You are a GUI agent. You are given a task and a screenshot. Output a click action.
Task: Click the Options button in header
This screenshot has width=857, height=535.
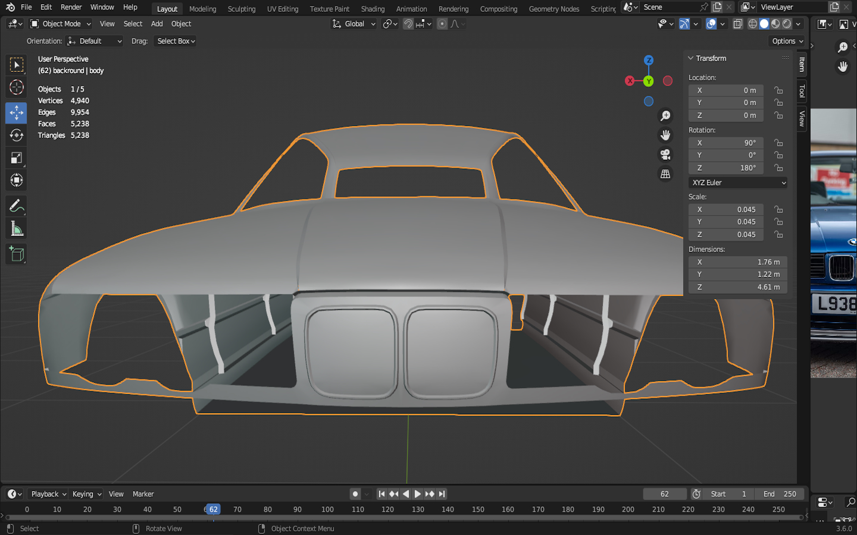pos(787,41)
